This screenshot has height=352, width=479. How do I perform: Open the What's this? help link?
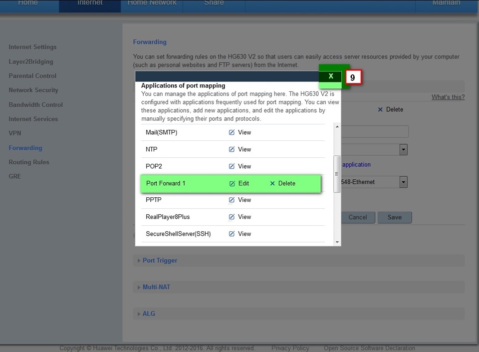tap(448, 97)
